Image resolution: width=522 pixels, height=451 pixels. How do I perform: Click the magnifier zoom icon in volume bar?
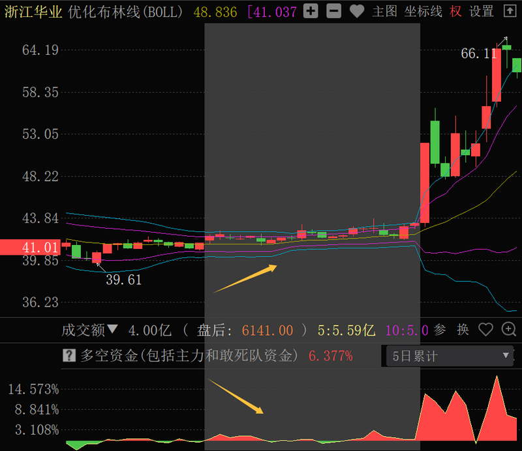[509, 330]
